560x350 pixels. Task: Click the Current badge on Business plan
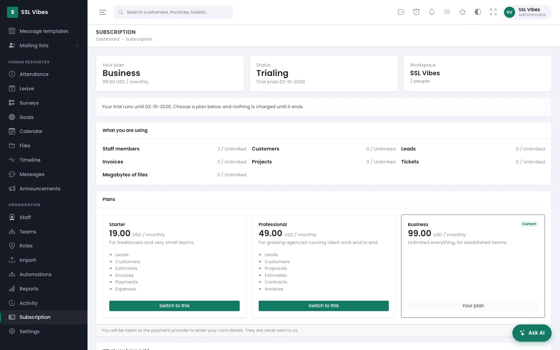coord(529,224)
